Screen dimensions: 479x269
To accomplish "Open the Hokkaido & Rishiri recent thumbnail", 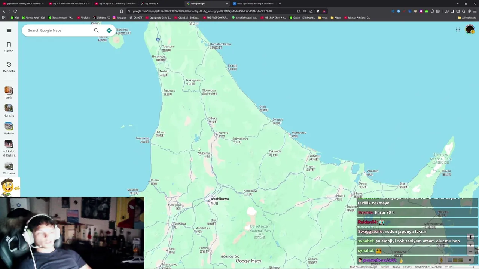I will [x=9, y=144].
